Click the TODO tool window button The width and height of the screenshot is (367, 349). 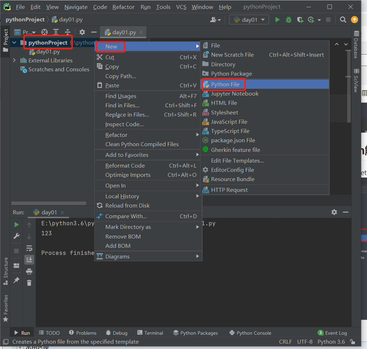(x=49, y=333)
